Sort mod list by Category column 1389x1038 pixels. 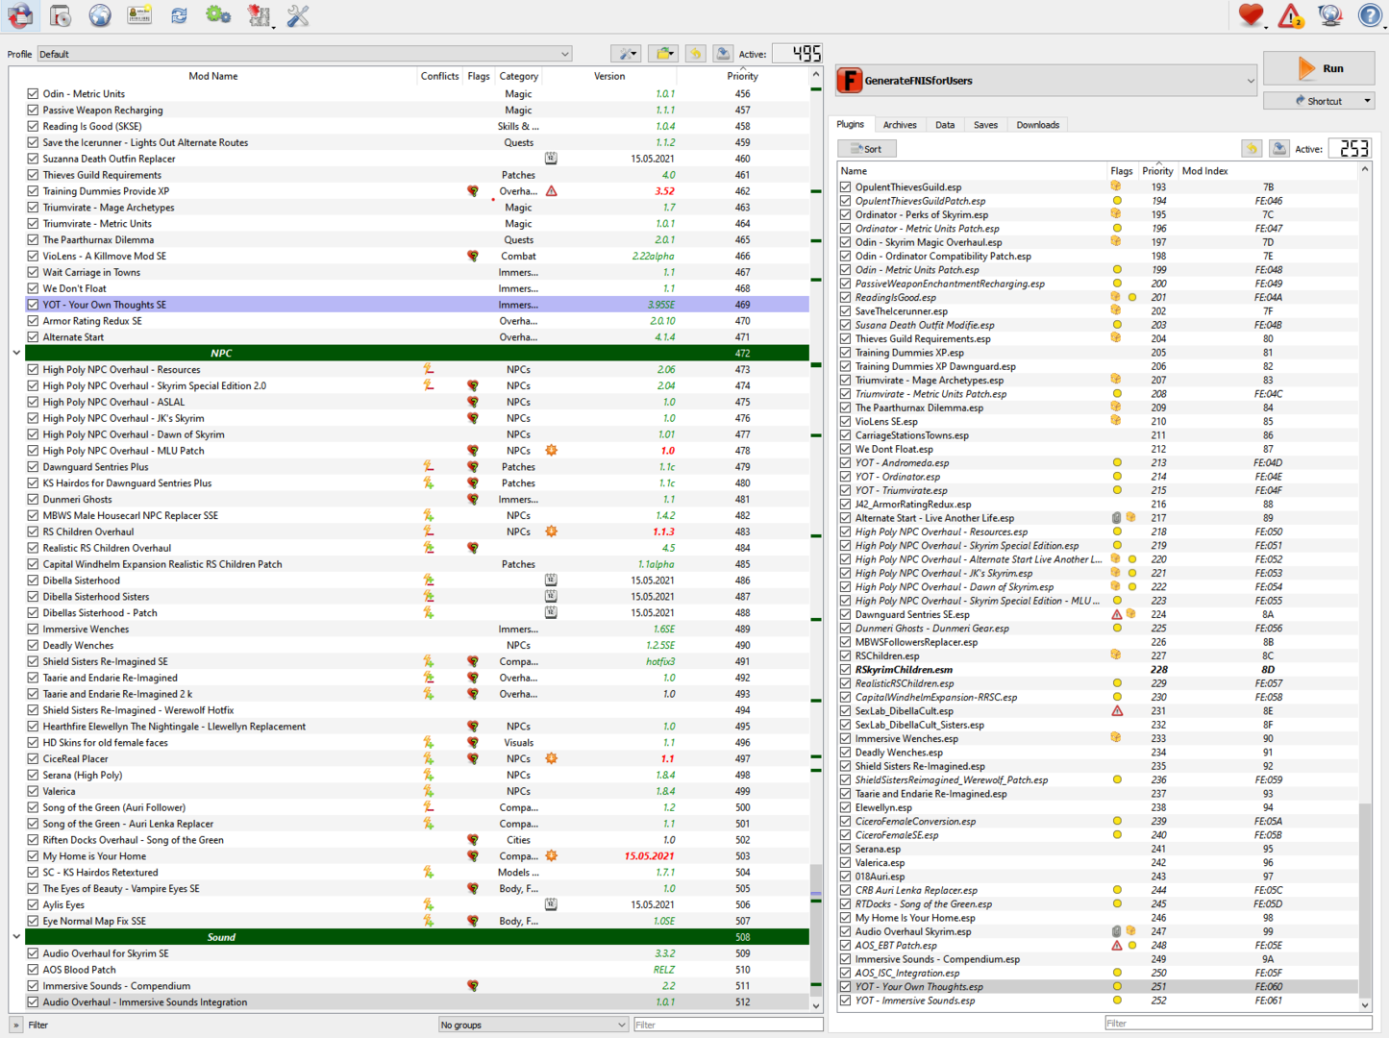click(519, 76)
